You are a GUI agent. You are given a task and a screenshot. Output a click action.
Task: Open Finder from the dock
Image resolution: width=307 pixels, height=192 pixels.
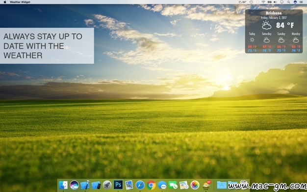[x=63, y=185]
